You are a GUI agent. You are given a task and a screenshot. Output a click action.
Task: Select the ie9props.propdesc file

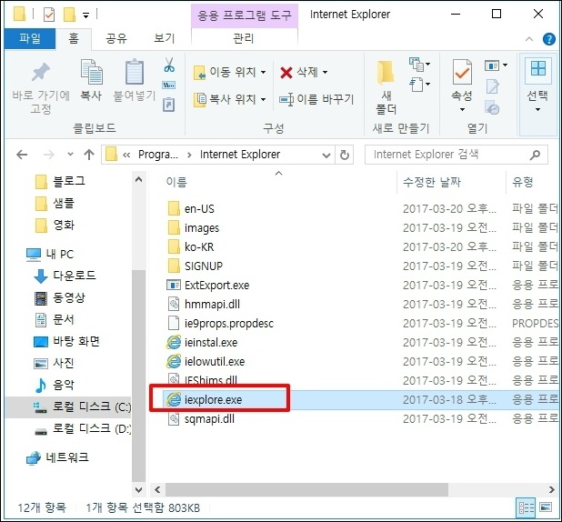(221, 324)
